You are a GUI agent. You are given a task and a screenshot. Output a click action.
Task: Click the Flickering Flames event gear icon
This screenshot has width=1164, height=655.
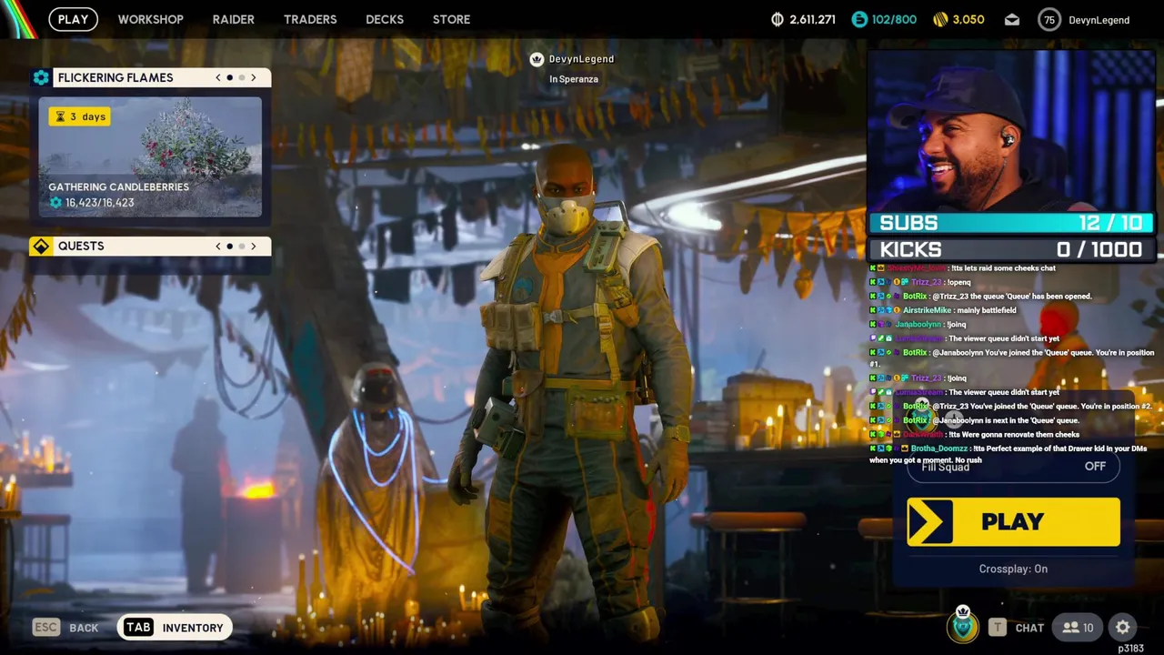41,77
